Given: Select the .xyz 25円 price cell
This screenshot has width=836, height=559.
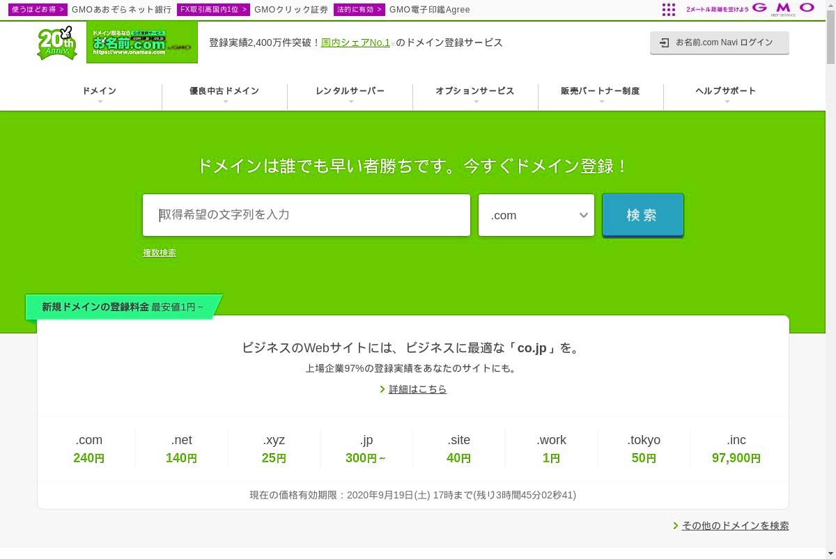Looking at the screenshot, I should coord(274,449).
